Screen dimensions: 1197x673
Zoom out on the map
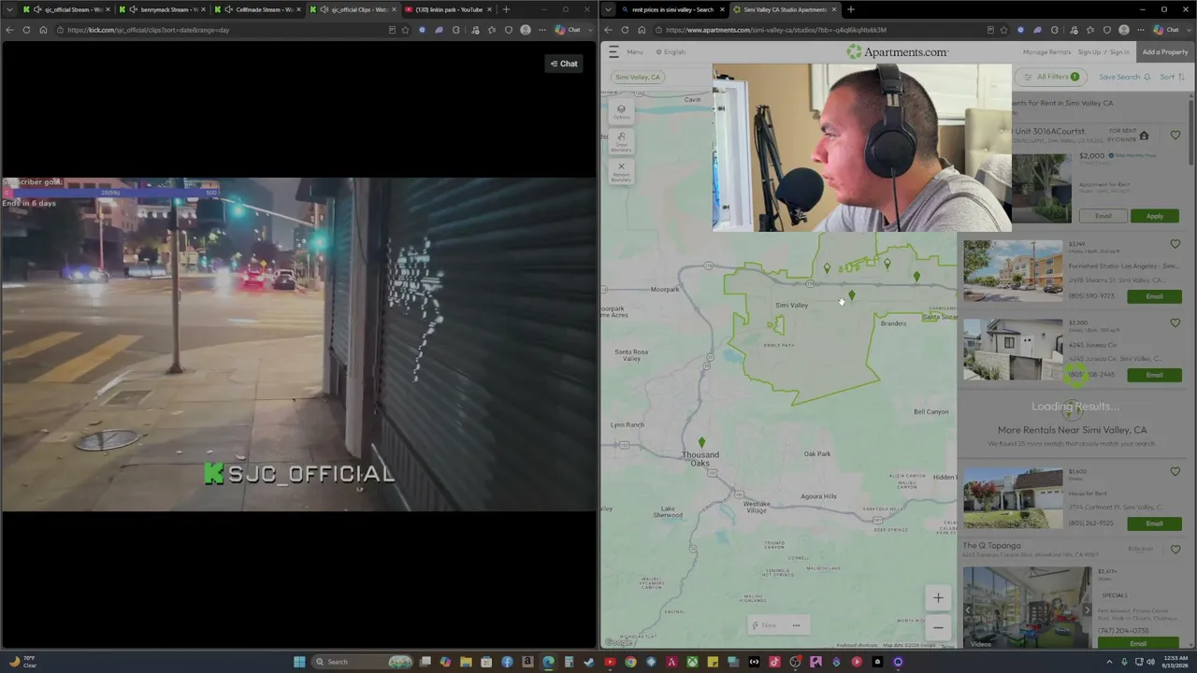(x=938, y=627)
